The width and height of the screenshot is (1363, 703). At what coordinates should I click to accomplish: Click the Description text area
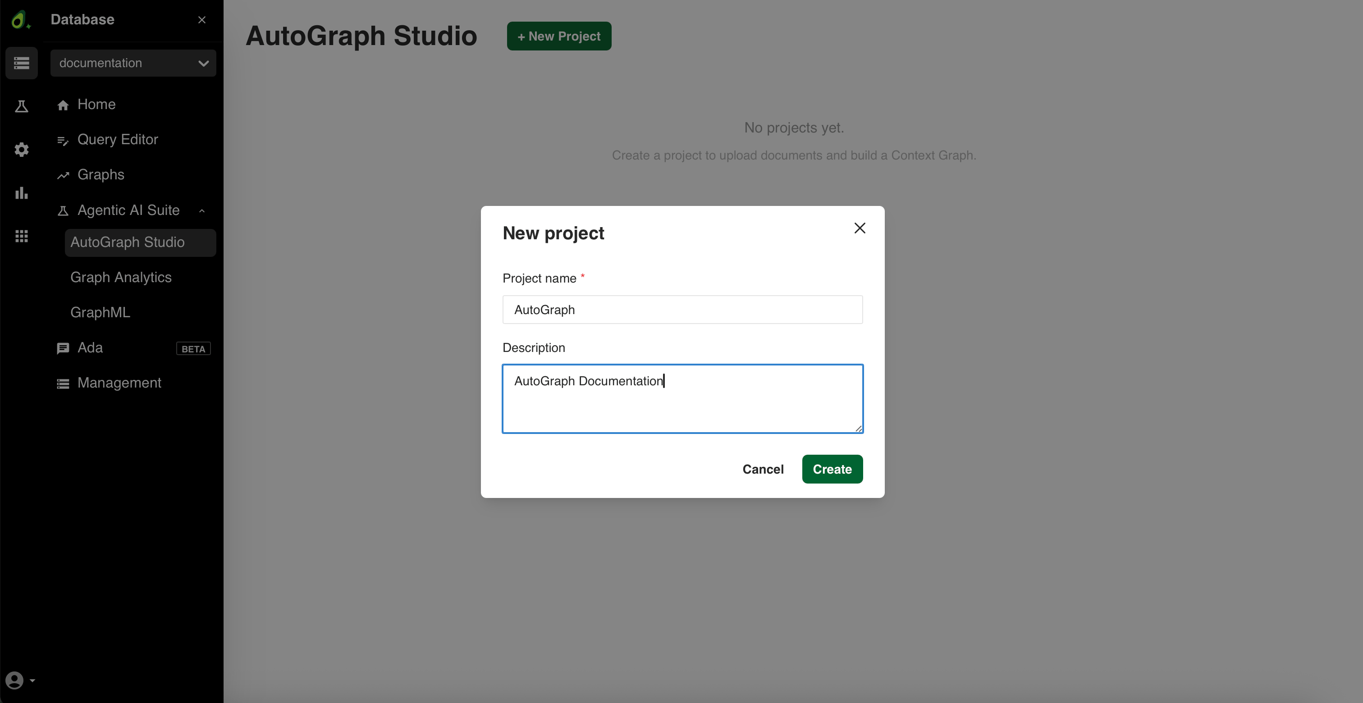(682, 398)
